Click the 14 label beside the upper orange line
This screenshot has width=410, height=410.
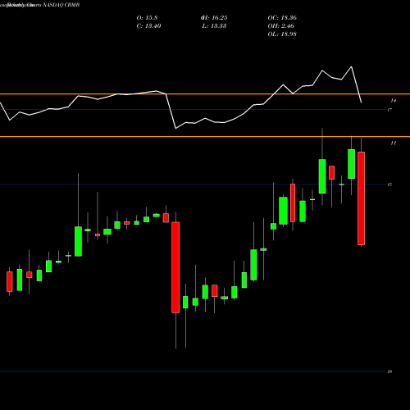[x=393, y=101]
